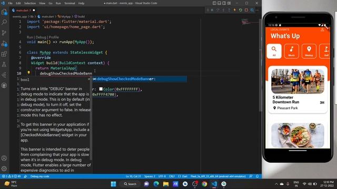Trigger Flutter Hot Reload lightning icon
Viewport: 337px width, 189px height.
tap(235, 10)
